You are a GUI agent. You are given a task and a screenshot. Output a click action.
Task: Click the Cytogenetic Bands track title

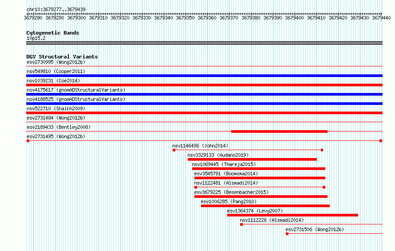click(x=53, y=33)
